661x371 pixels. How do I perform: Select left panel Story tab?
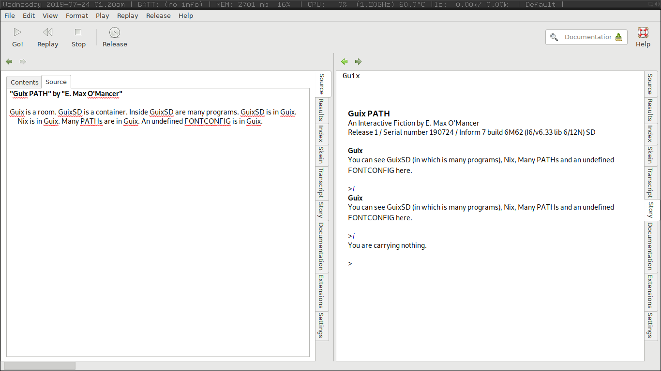[322, 210]
